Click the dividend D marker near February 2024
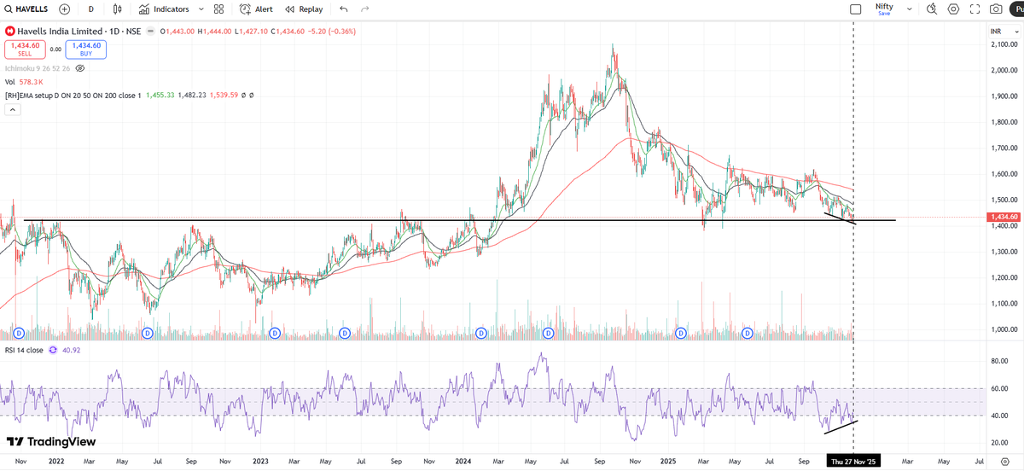The height and width of the screenshot is (471, 1024). click(481, 332)
